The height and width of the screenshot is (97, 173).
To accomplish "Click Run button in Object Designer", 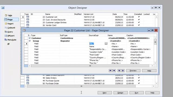I will coord(137,93).
